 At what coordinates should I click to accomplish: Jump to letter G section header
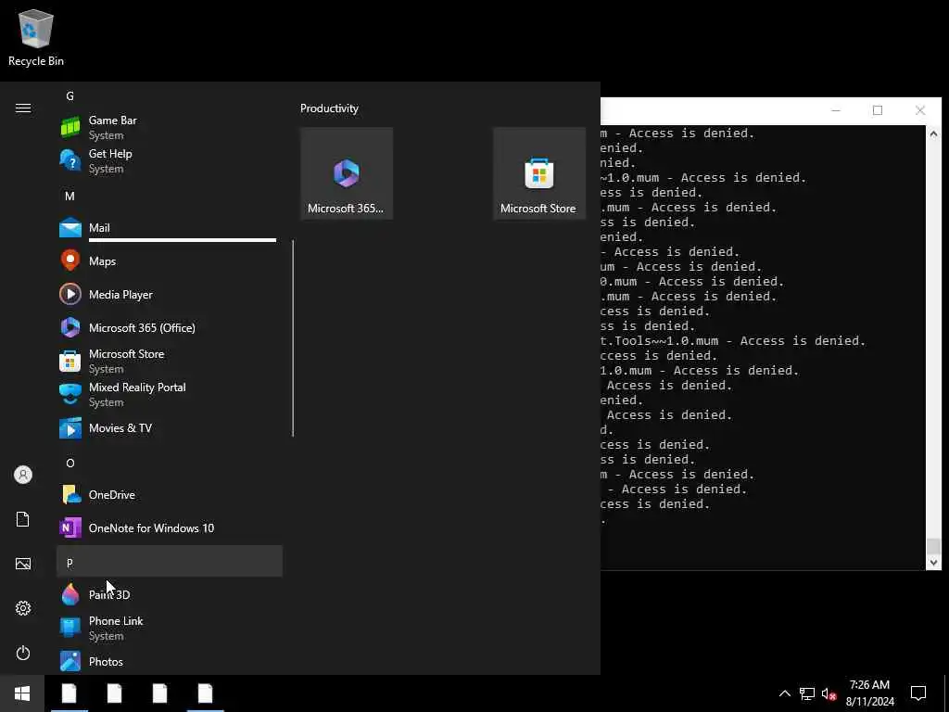(x=170, y=96)
